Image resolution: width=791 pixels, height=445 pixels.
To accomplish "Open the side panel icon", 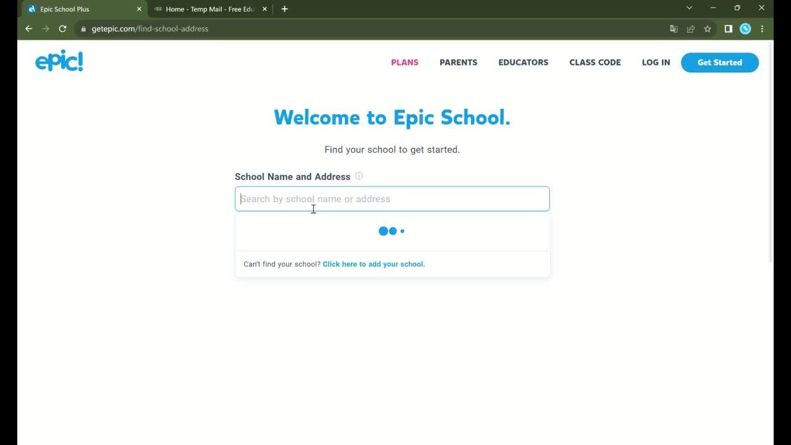I will coord(728,28).
